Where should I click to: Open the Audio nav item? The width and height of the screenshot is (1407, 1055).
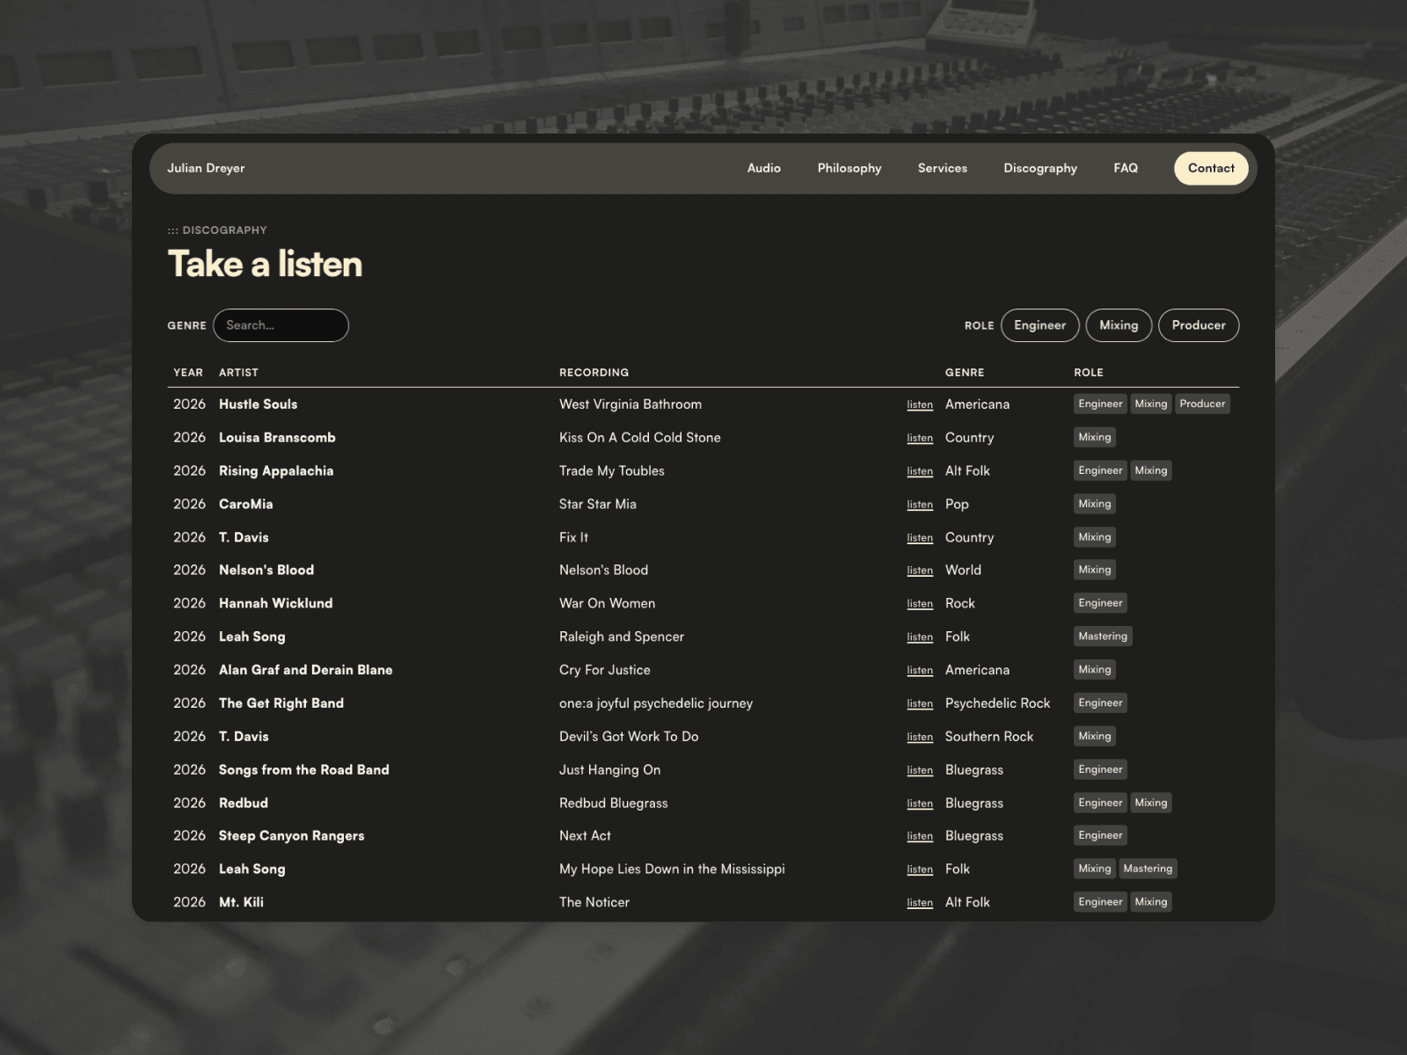[x=764, y=168]
